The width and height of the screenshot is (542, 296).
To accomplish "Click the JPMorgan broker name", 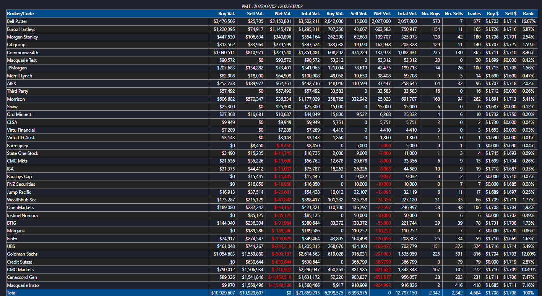I will 16,68.
